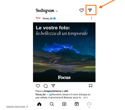125x110 pixels.
Task: Expand the Instagram logo dropdown chevron
Action: [57, 11]
